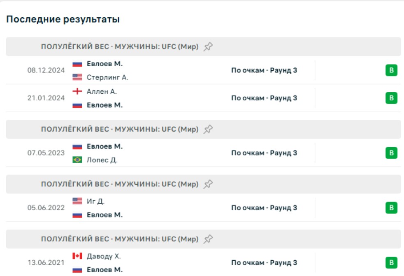The height and width of the screenshot is (276, 404).
Task: Click the US flag next to Стерлинг А.
Action: [x=77, y=77]
